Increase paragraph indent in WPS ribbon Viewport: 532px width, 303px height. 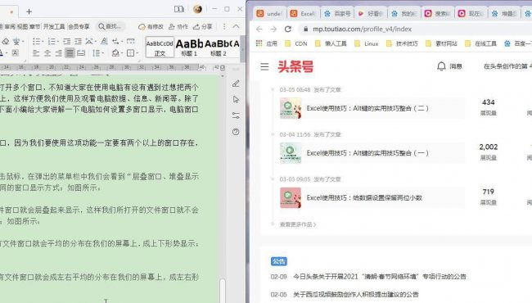(x=79, y=42)
